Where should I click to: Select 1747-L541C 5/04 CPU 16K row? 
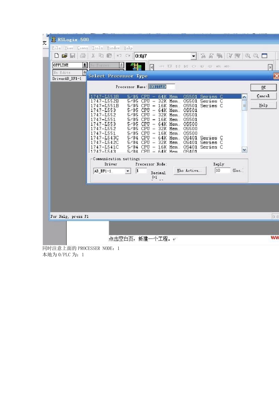165,147
